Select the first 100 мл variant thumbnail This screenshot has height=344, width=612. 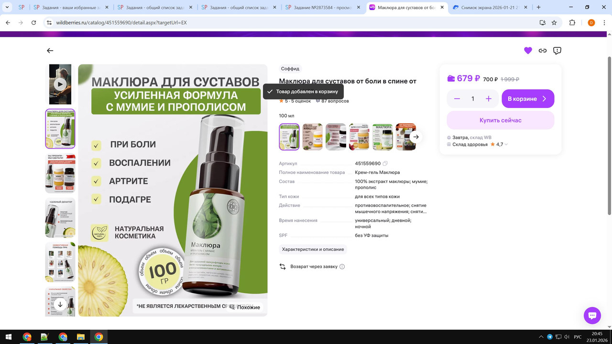pos(289,137)
